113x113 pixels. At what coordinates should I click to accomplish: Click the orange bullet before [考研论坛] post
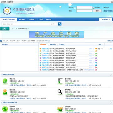pos(40,51)
